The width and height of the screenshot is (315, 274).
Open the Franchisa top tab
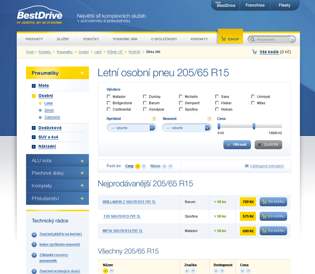tap(255, 5)
